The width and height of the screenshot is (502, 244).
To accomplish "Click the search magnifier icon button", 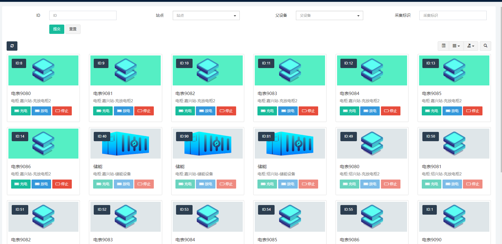I will [x=485, y=46].
